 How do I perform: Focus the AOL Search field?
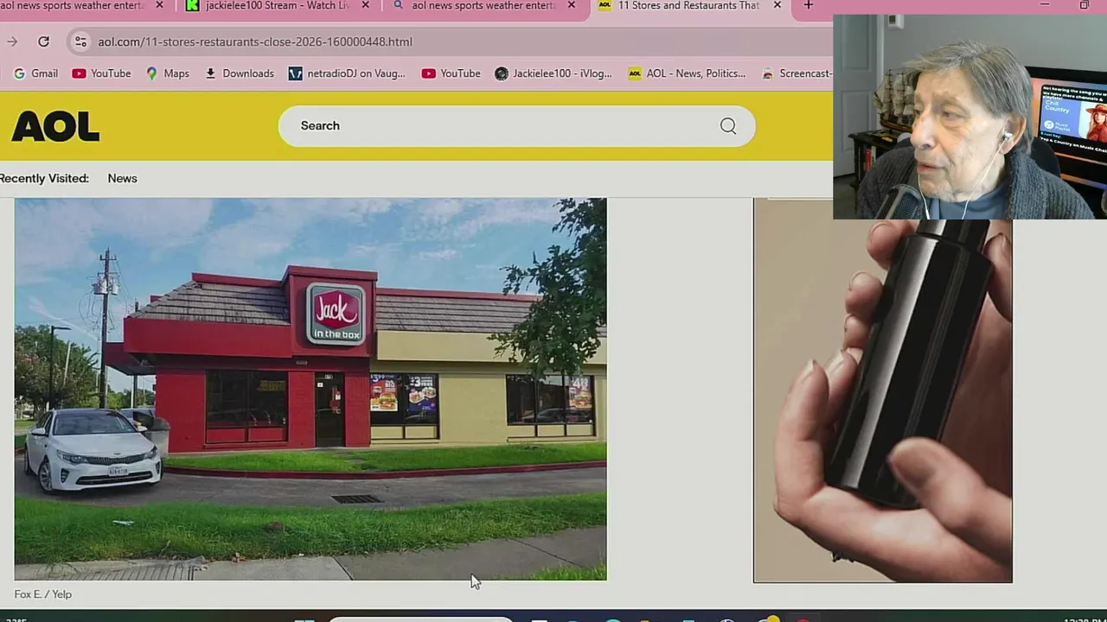(x=516, y=126)
